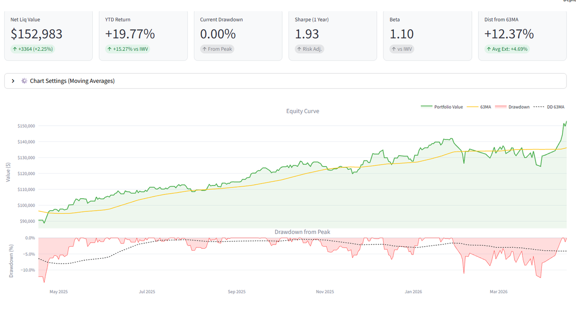Click the Dist from 63MA label

click(502, 20)
